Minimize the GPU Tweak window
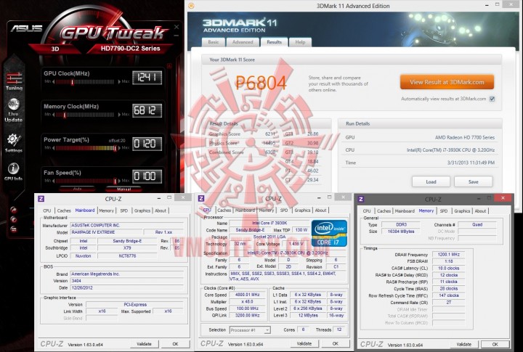The width and height of the screenshot is (523, 352). tap(177, 36)
